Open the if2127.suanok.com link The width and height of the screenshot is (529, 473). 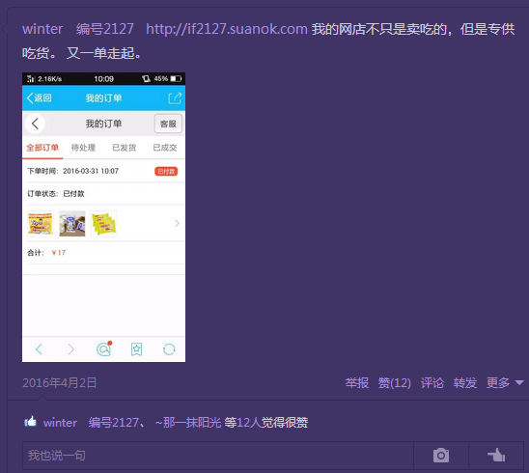(x=227, y=29)
